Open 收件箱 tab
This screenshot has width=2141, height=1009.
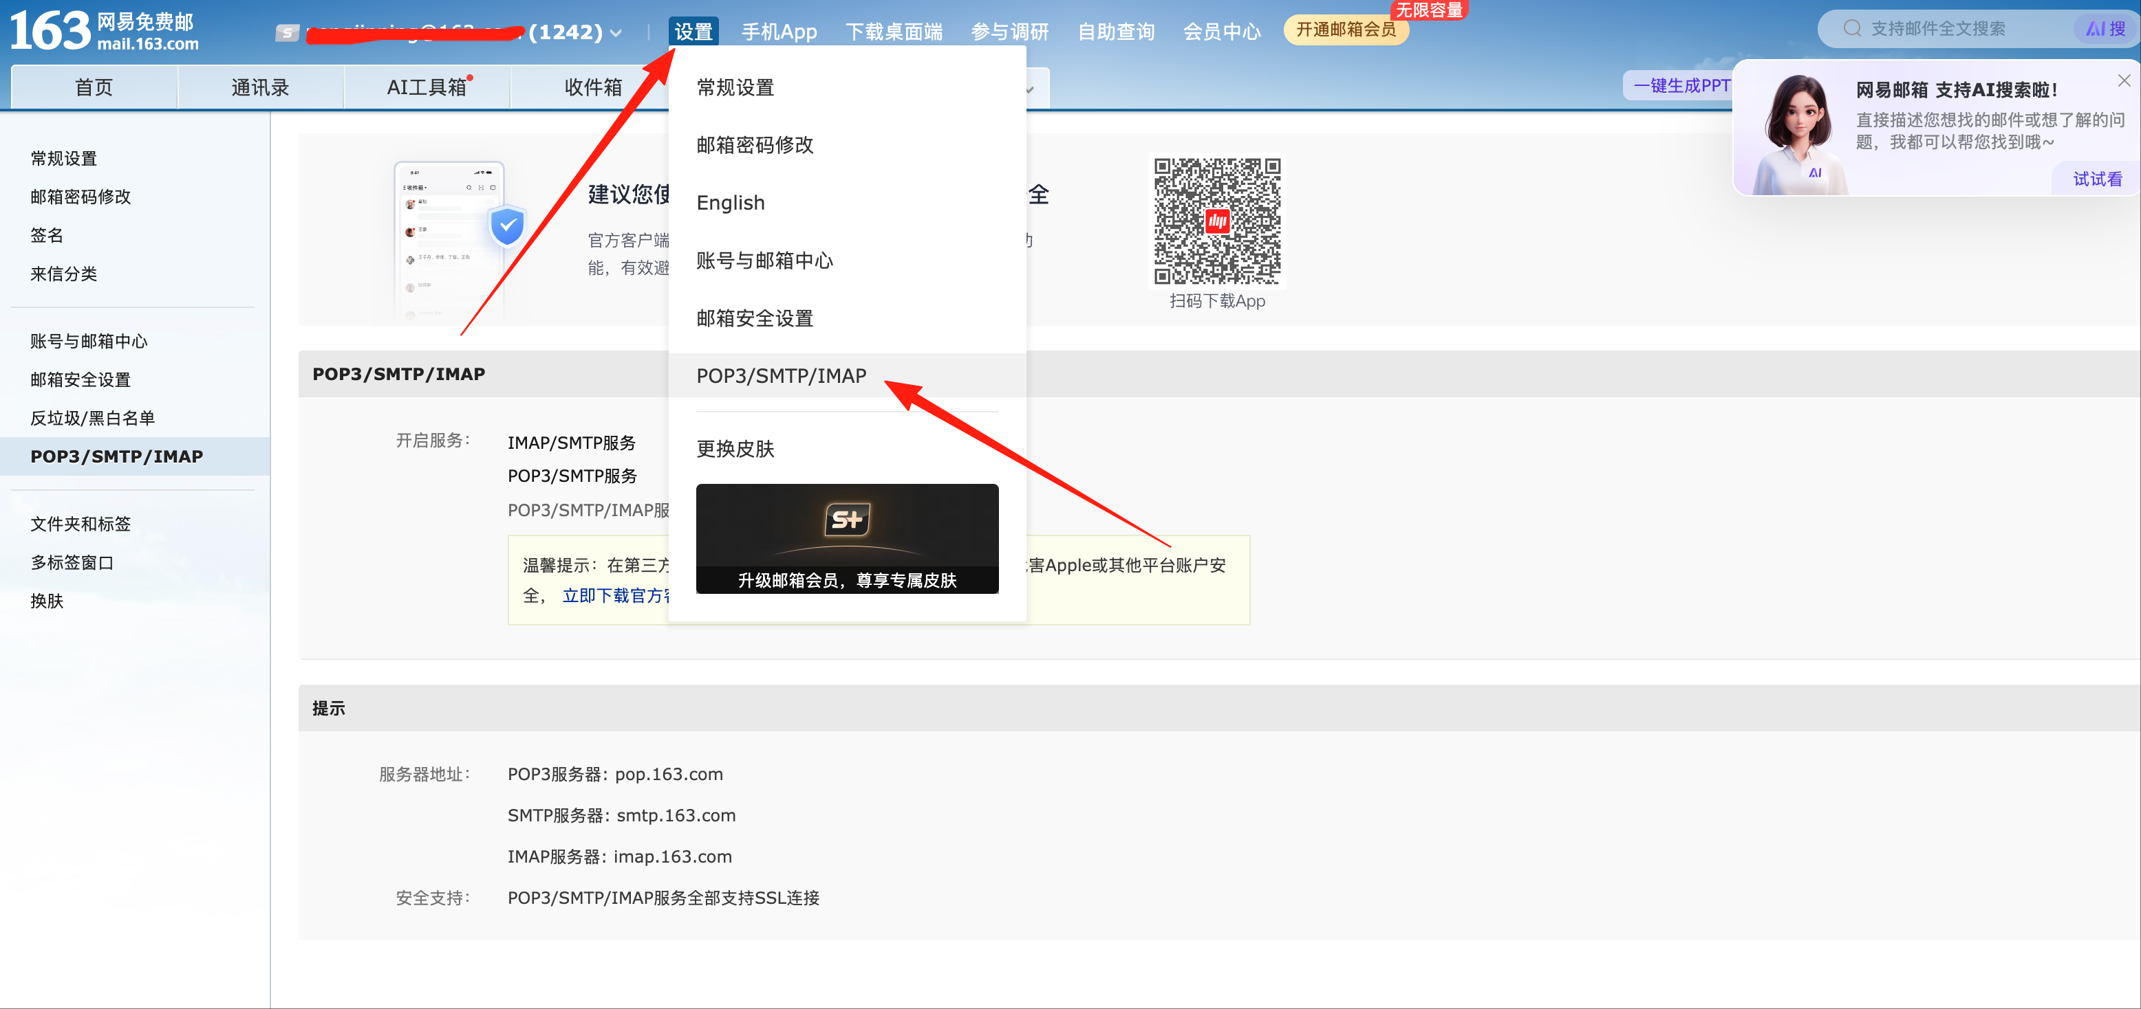coord(592,87)
